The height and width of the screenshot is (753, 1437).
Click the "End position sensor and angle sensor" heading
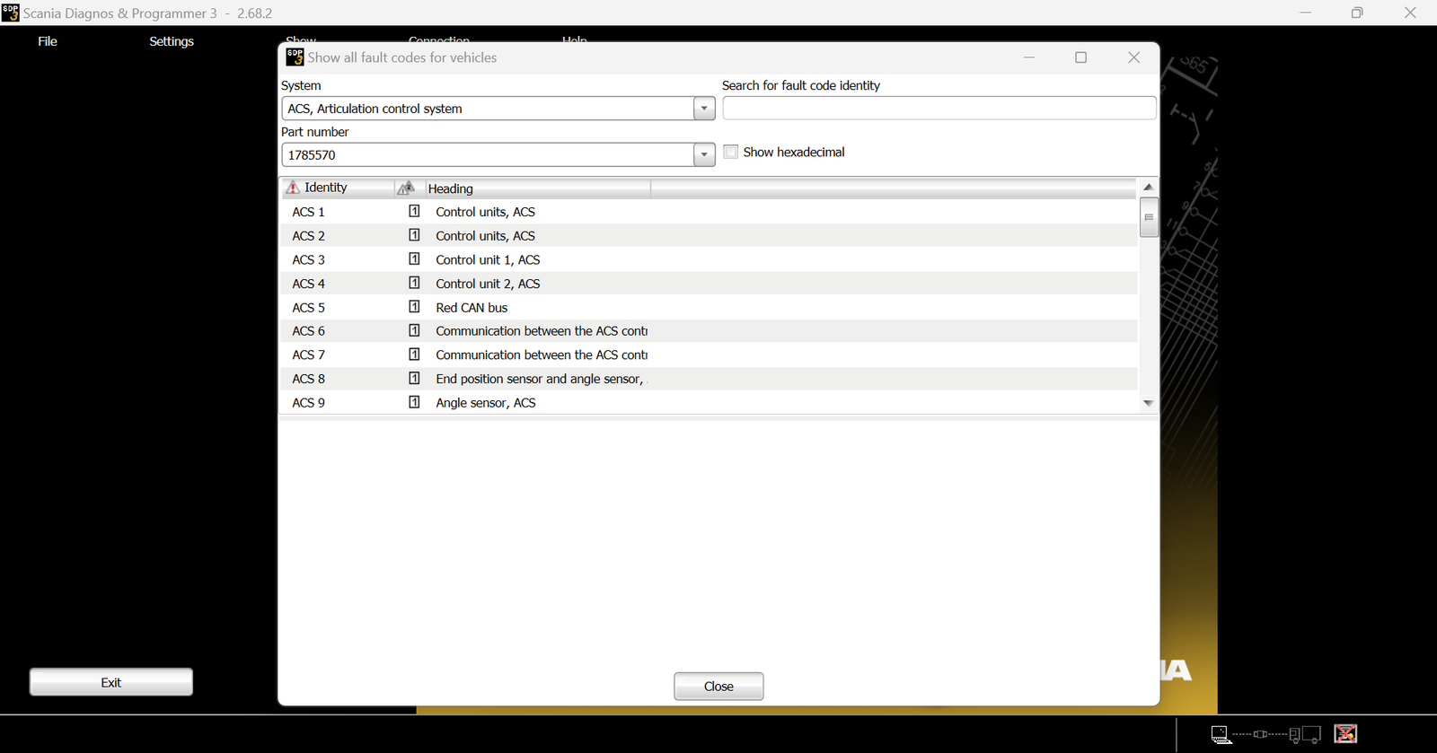pyautogui.click(x=540, y=379)
